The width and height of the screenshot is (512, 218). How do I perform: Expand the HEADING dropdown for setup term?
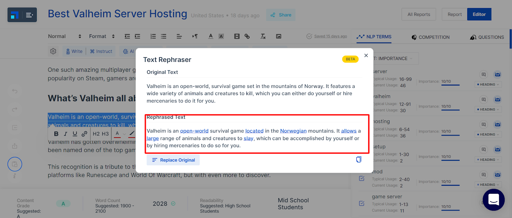(x=488, y=160)
